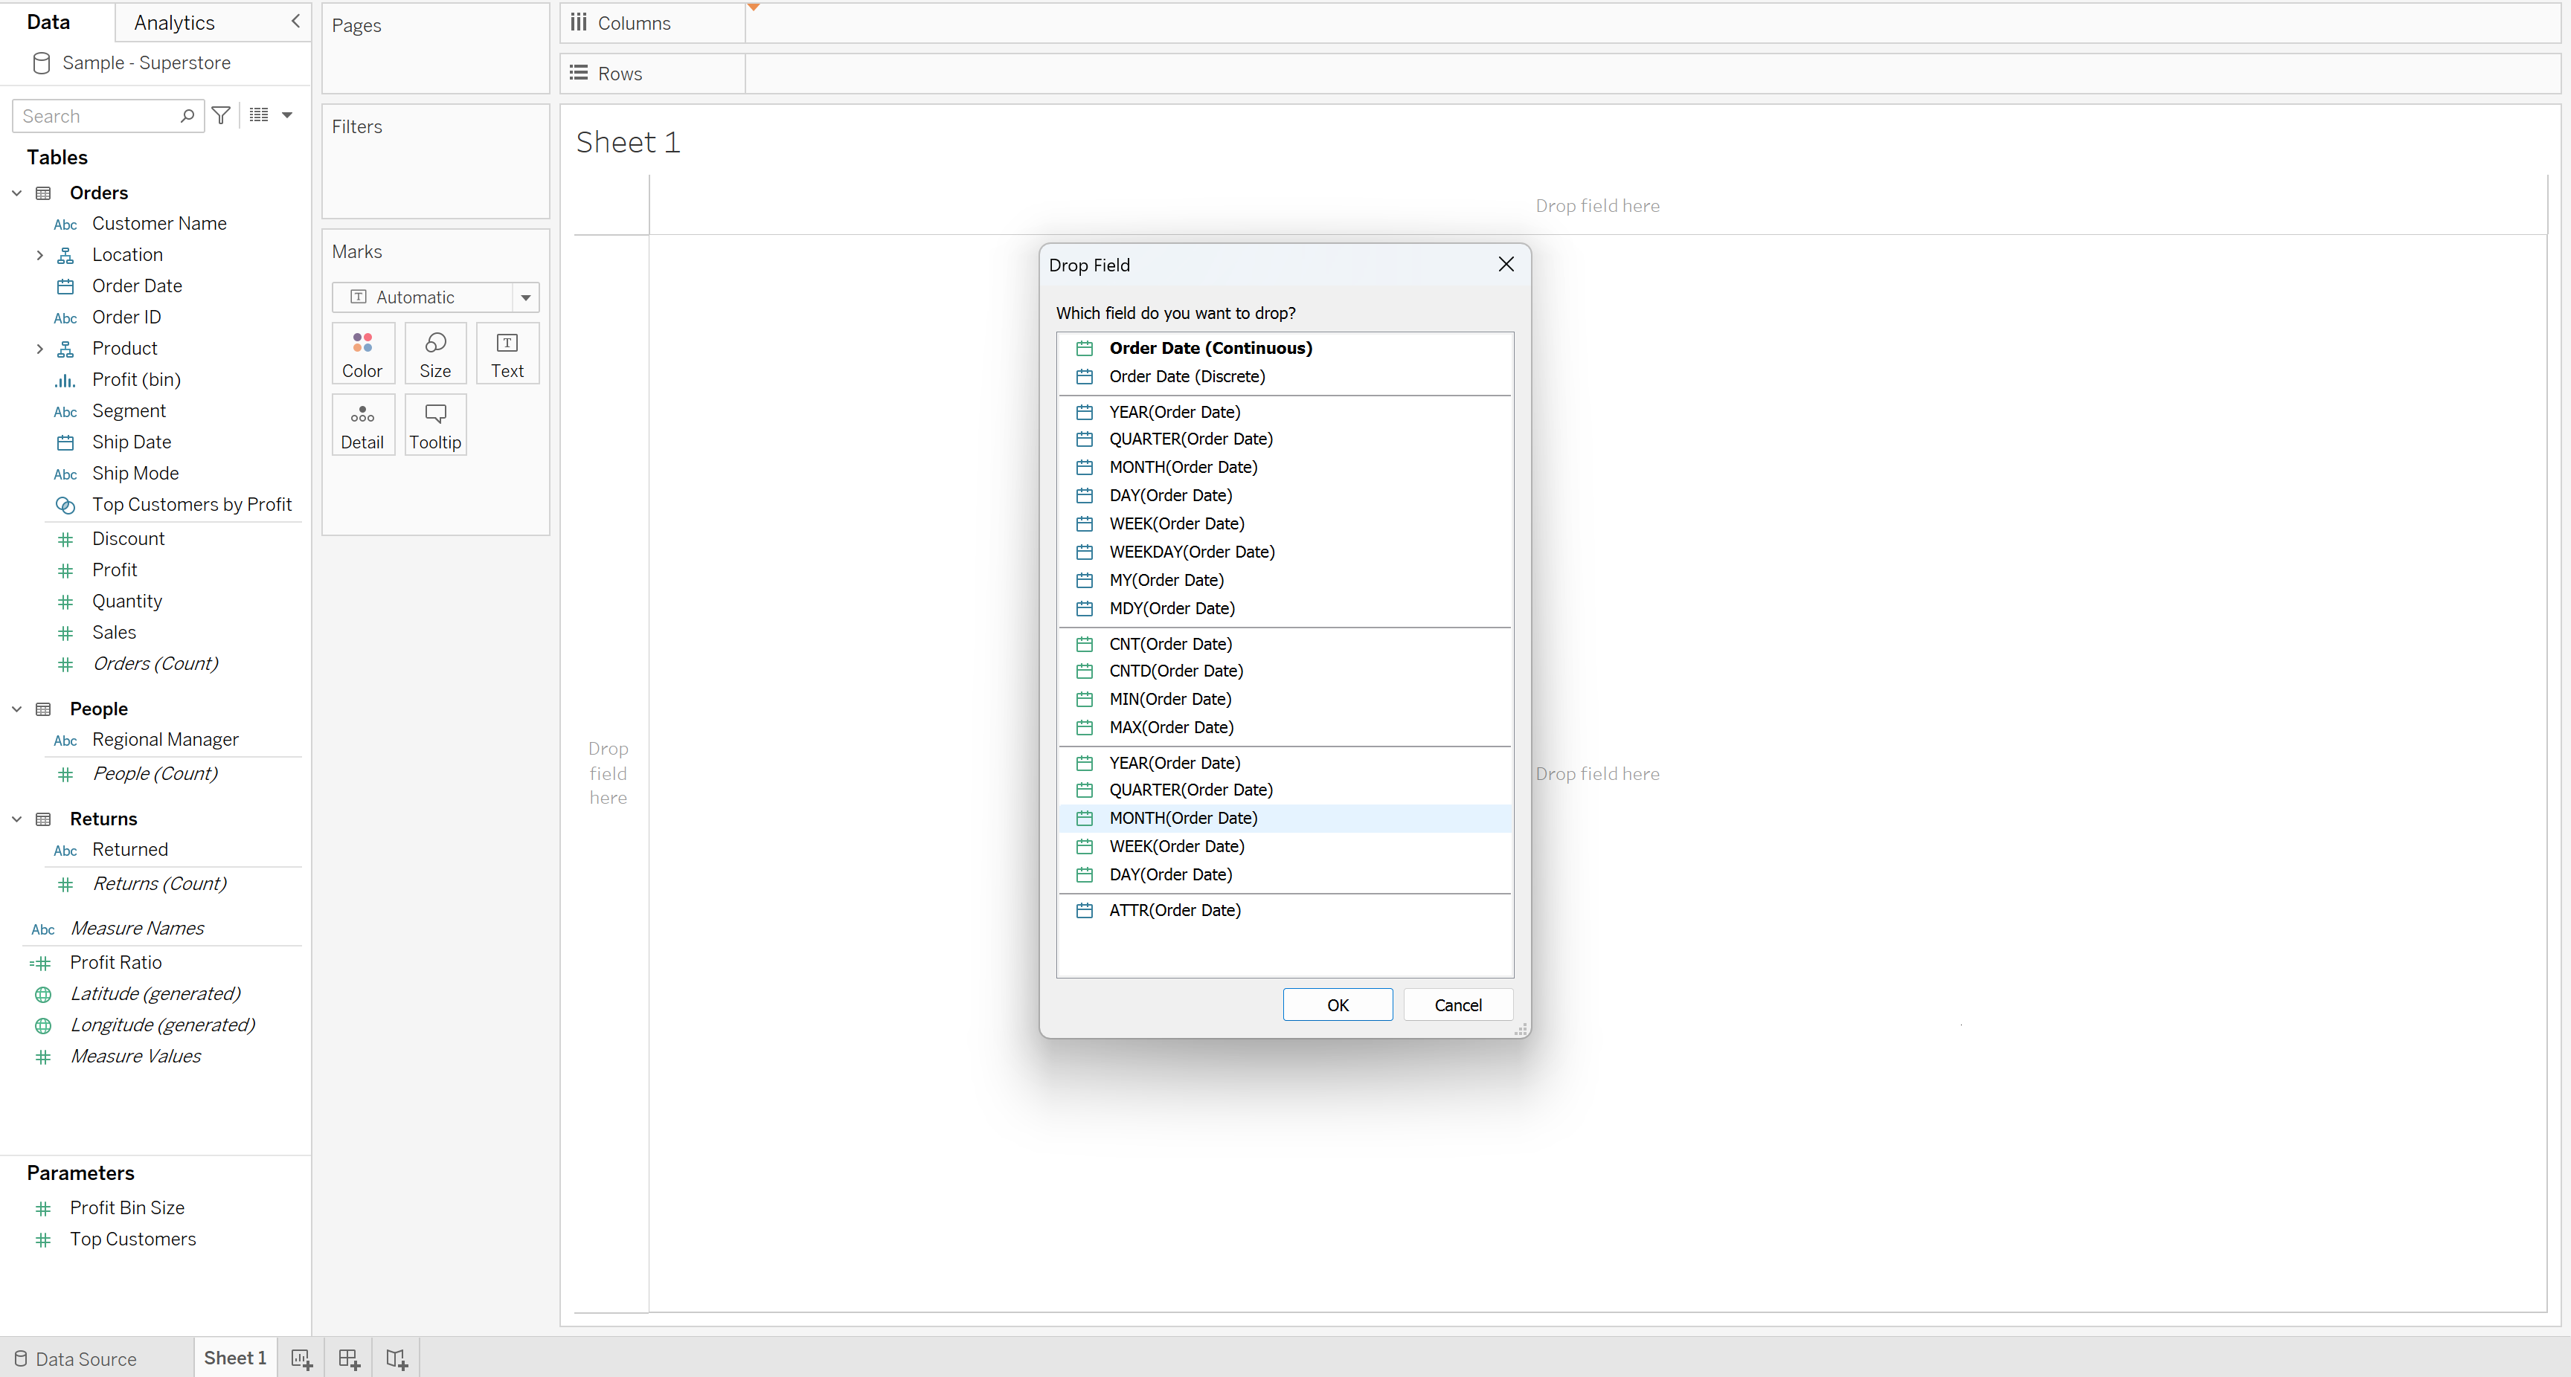
Task: Expand the Product hierarchy
Action: pyautogui.click(x=39, y=348)
